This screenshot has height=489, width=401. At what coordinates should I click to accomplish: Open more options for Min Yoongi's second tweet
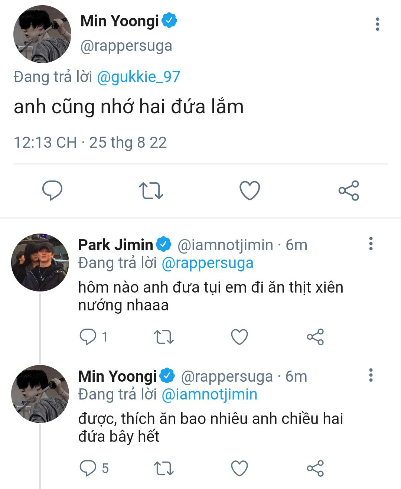[x=371, y=375]
